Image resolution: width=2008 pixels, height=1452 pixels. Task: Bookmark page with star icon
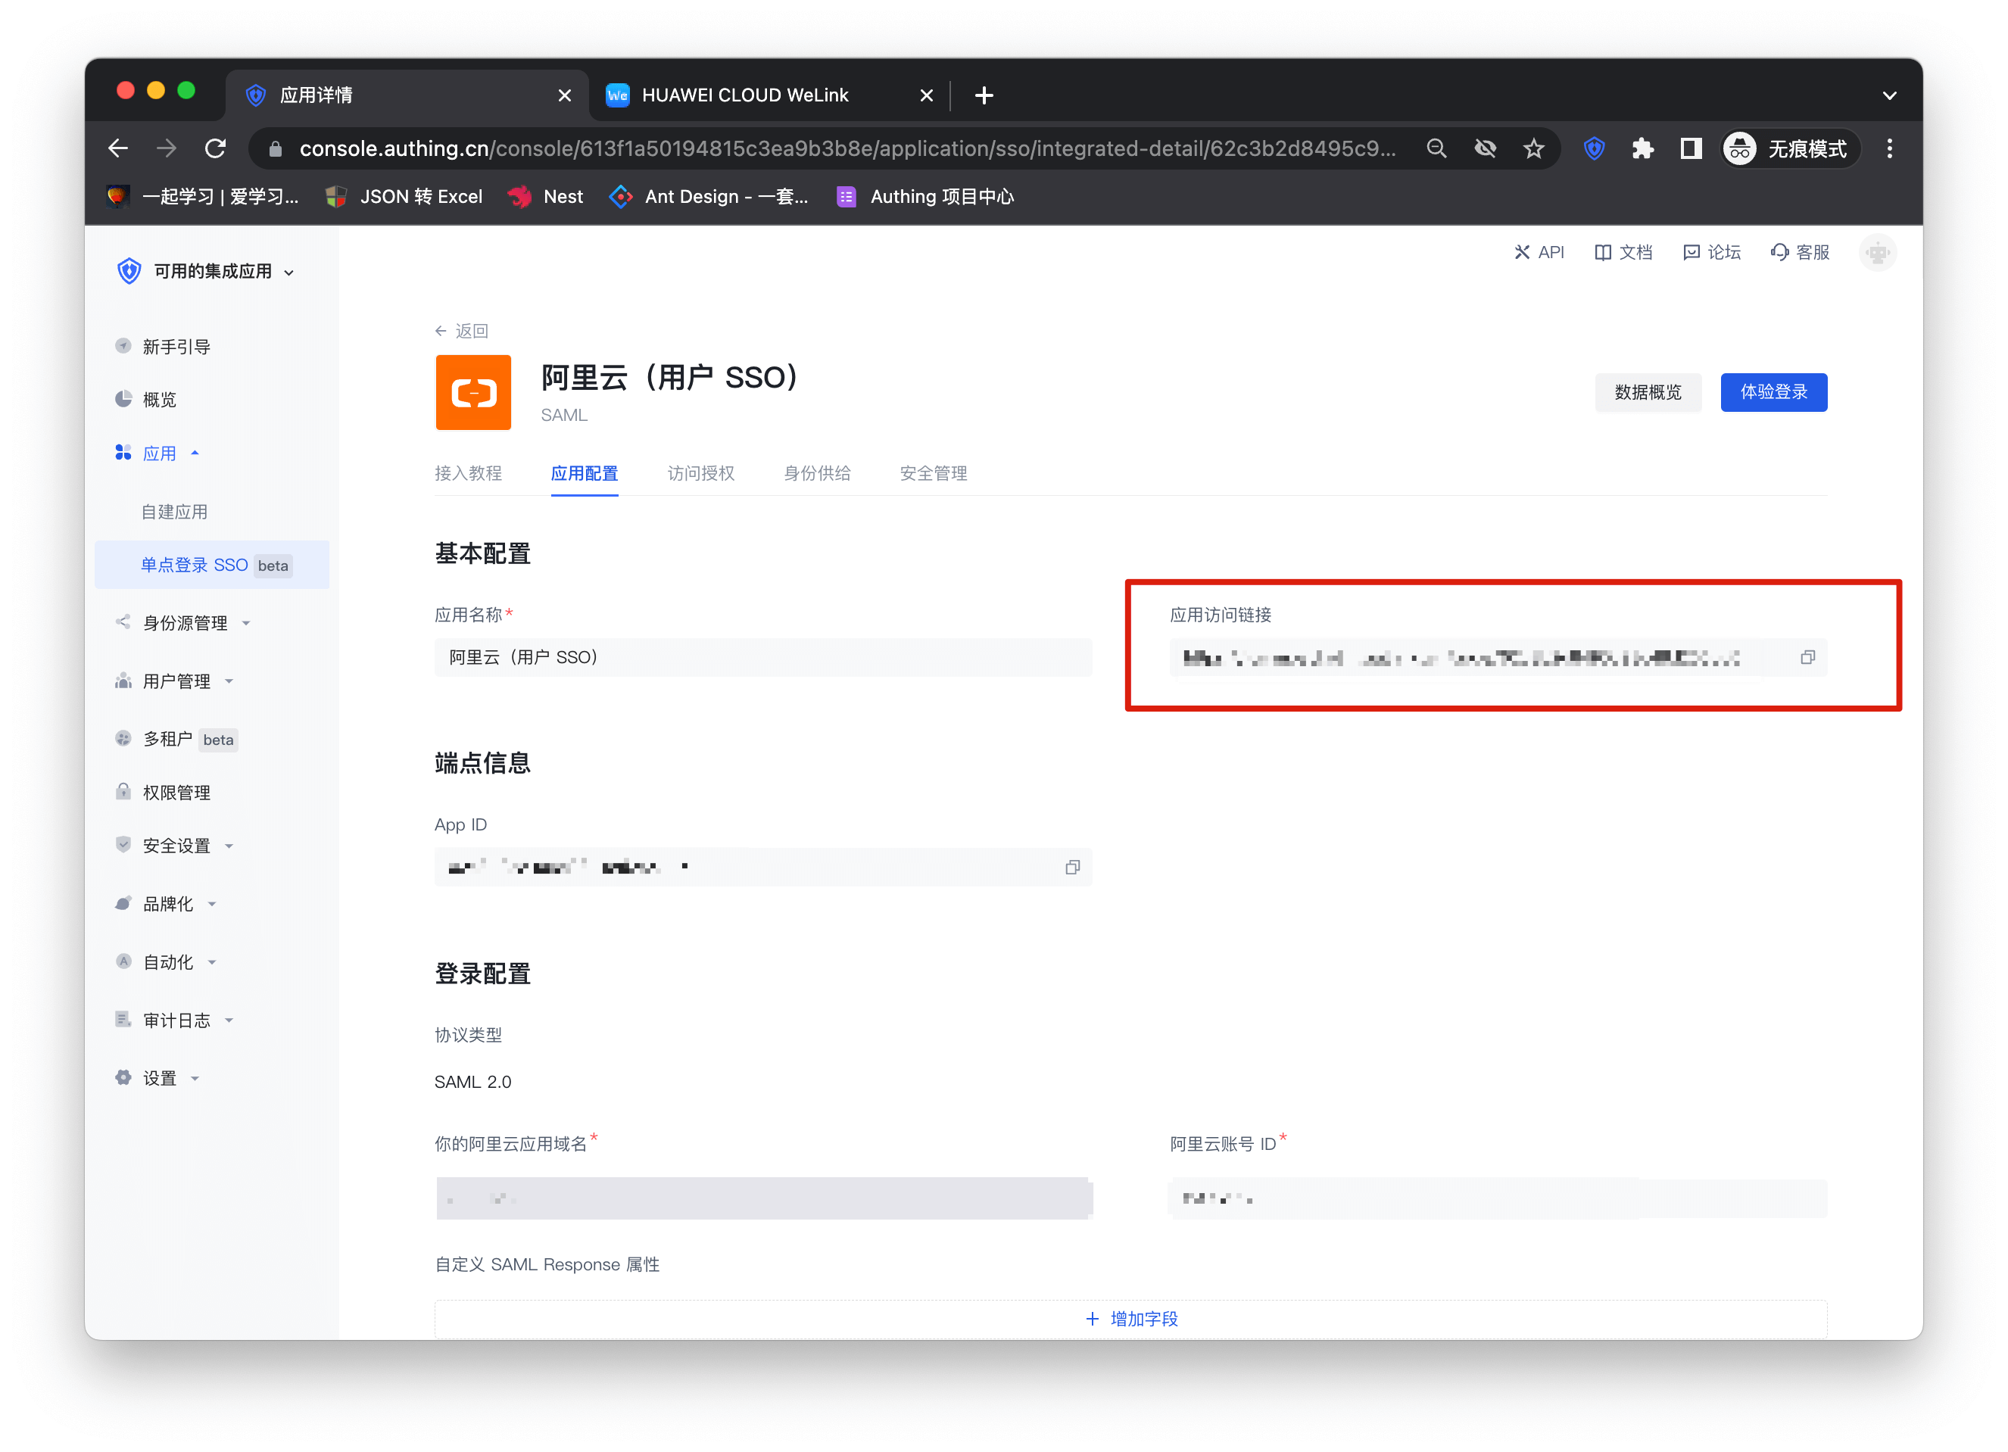(x=1533, y=148)
